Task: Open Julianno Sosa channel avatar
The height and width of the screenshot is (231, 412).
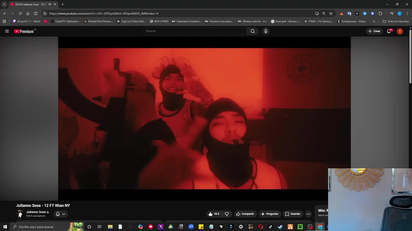Action: pyautogui.click(x=20, y=214)
